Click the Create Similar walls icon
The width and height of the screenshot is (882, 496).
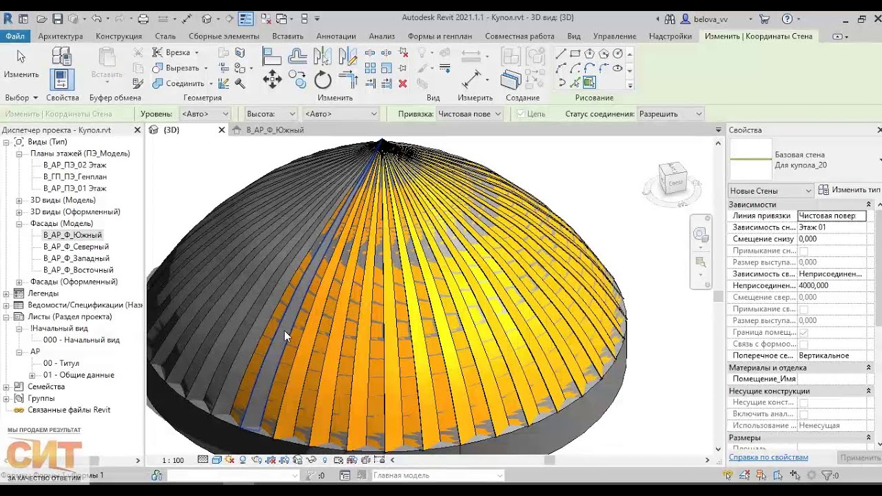(511, 80)
